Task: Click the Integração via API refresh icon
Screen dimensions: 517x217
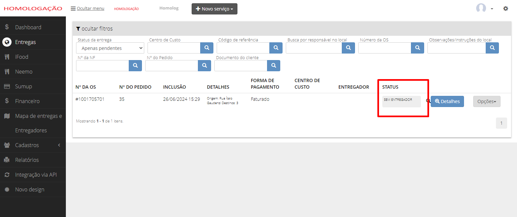Action: (7, 175)
